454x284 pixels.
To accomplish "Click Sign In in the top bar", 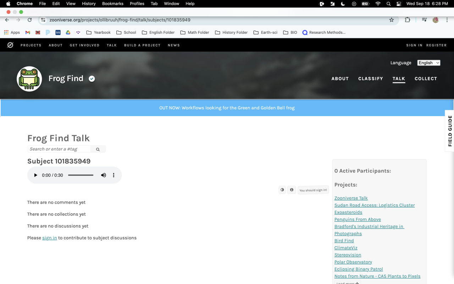I will click(414, 45).
